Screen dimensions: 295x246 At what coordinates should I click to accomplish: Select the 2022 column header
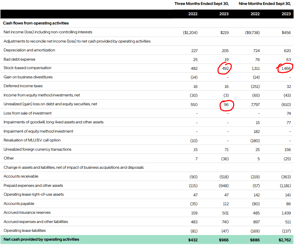[x=193, y=14]
